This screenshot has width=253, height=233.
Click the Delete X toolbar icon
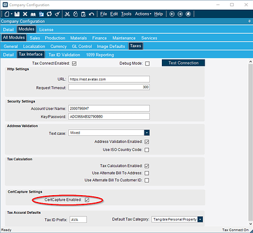coord(25,14)
